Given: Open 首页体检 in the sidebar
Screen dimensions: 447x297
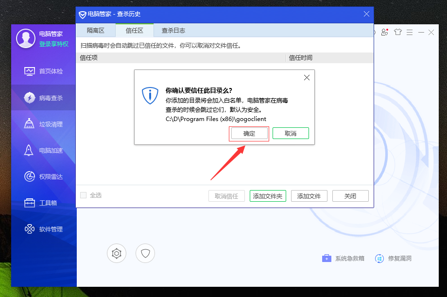Looking at the screenshot, I should (x=43, y=71).
